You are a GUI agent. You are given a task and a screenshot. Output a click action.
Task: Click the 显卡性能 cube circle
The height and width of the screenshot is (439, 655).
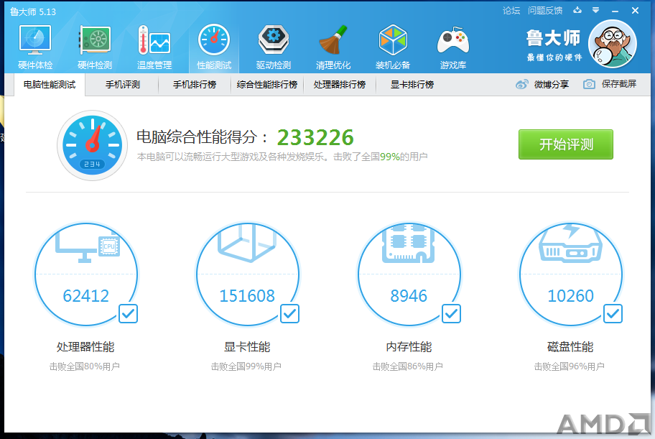click(x=247, y=274)
